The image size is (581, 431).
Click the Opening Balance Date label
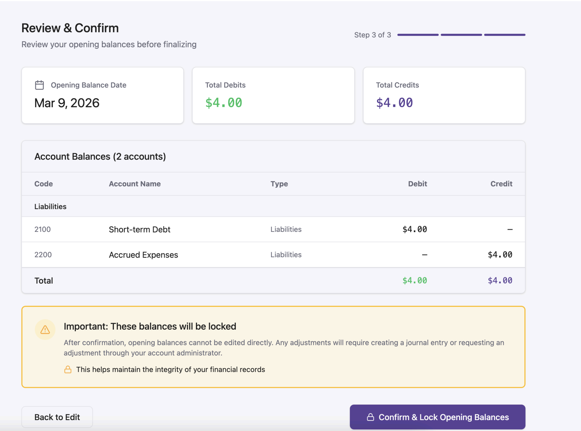[x=88, y=85]
